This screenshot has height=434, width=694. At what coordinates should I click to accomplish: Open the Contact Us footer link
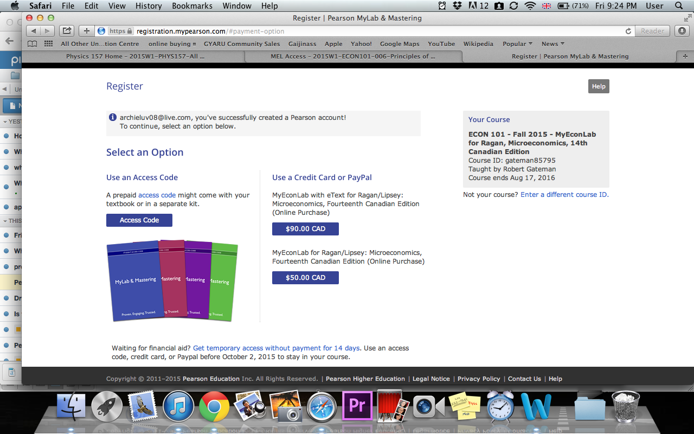524,379
